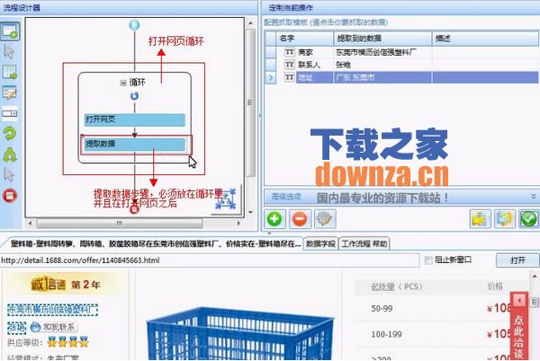Click the URL address input field
540x361 pixels.
(x=210, y=260)
